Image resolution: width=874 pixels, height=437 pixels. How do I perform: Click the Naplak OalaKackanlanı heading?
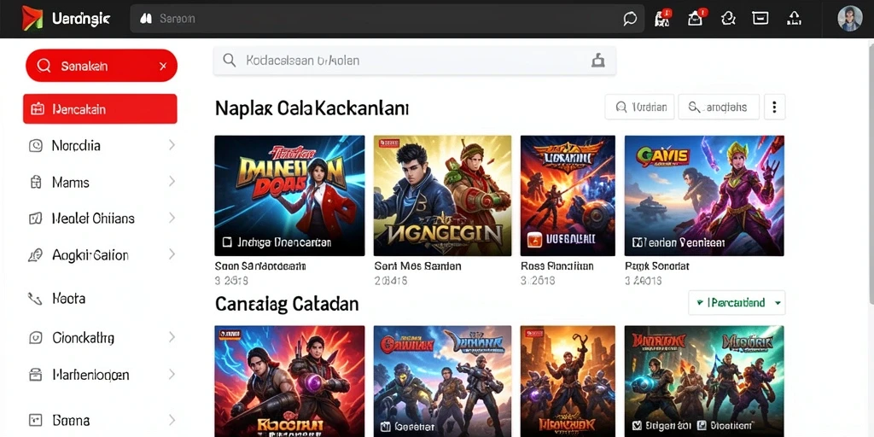pos(312,108)
